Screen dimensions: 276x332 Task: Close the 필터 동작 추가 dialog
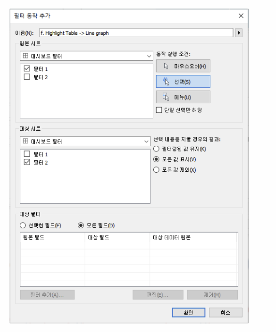pos(241,16)
